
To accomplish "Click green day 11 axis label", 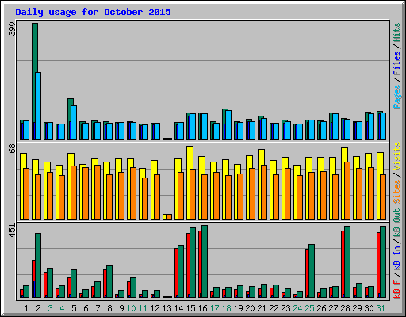I will click(x=143, y=308).
